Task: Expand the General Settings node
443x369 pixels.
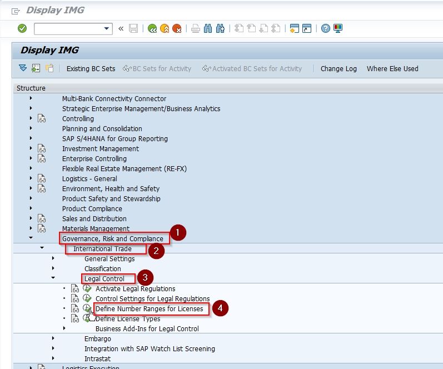Action: (53, 258)
